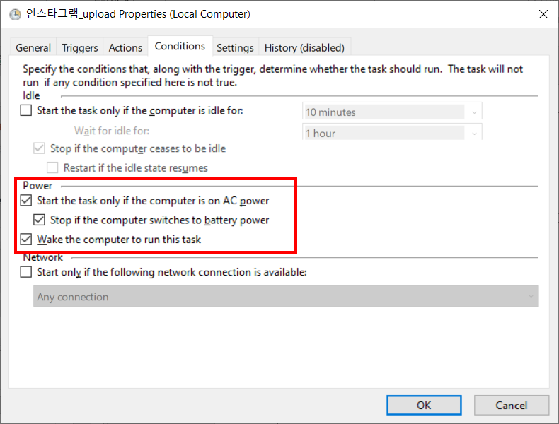559x424 pixels.
Task: Toggle Stop if computer ceases to be idle
Action: [x=39, y=148]
